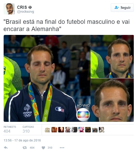Like the tweet with the heart icon
Image resolution: width=140 pixels, height=150 pixels.
(43, 148)
